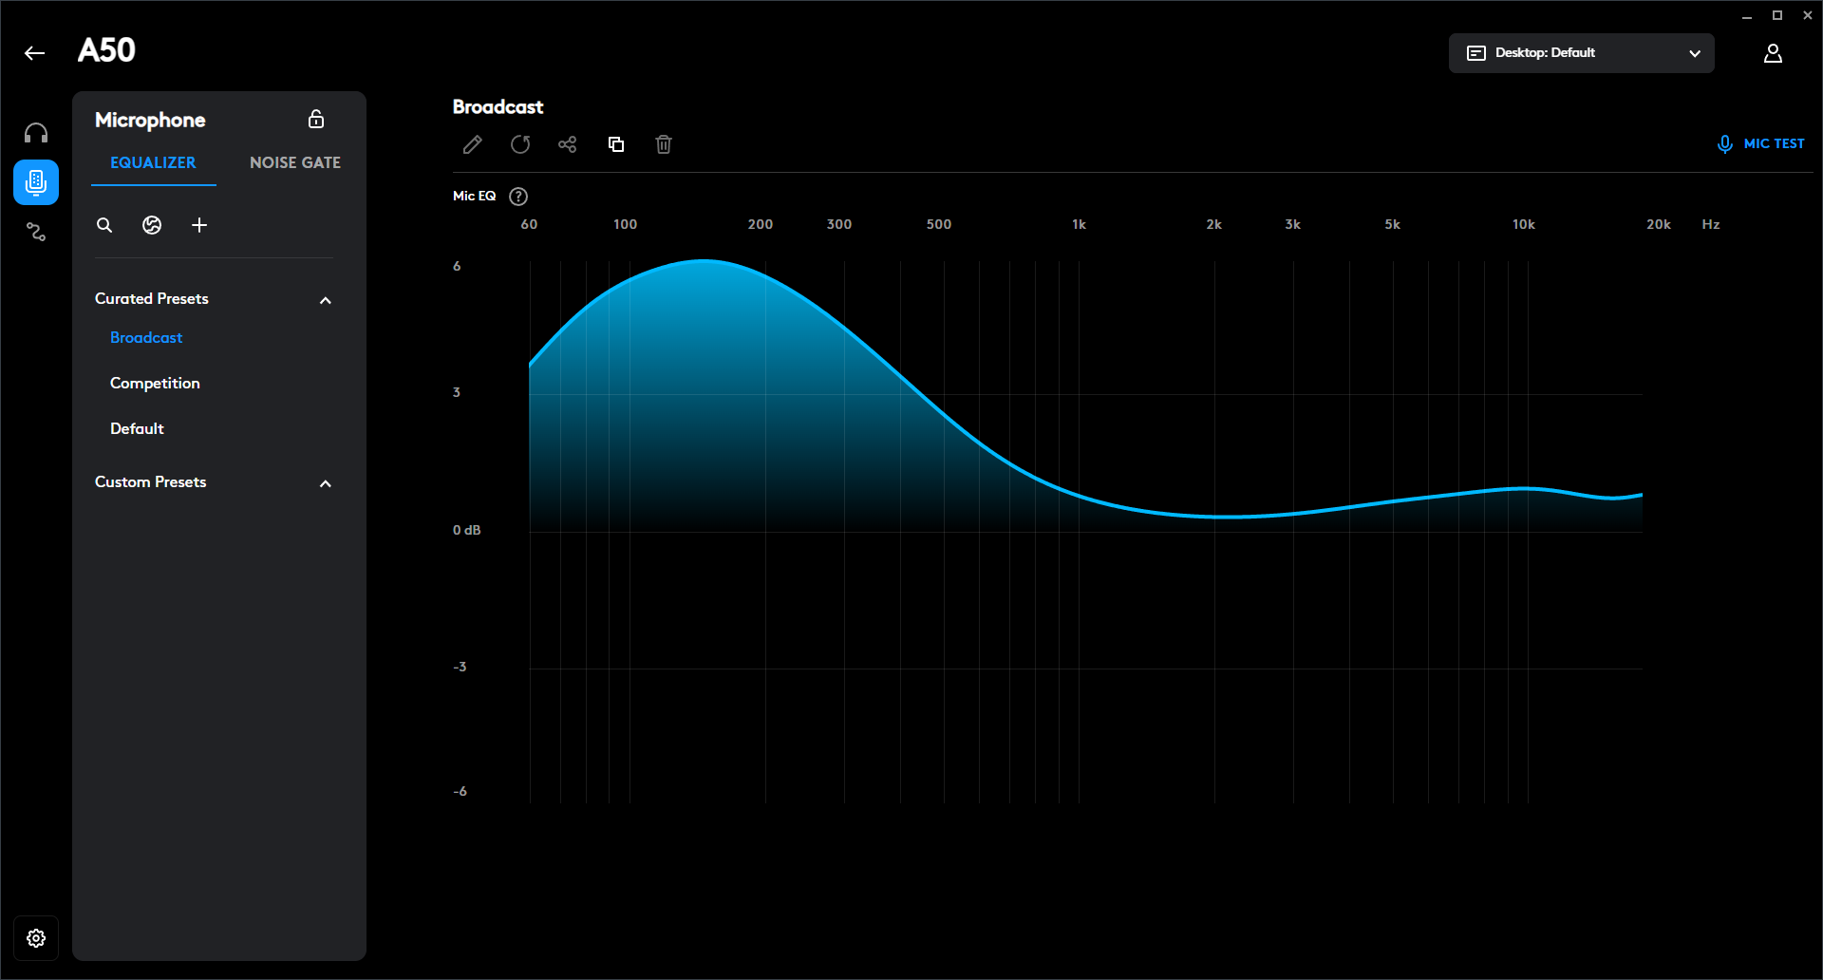Select the Competition preset
The width and height of the screenshot is (1823, 980).
pos(155,383)
